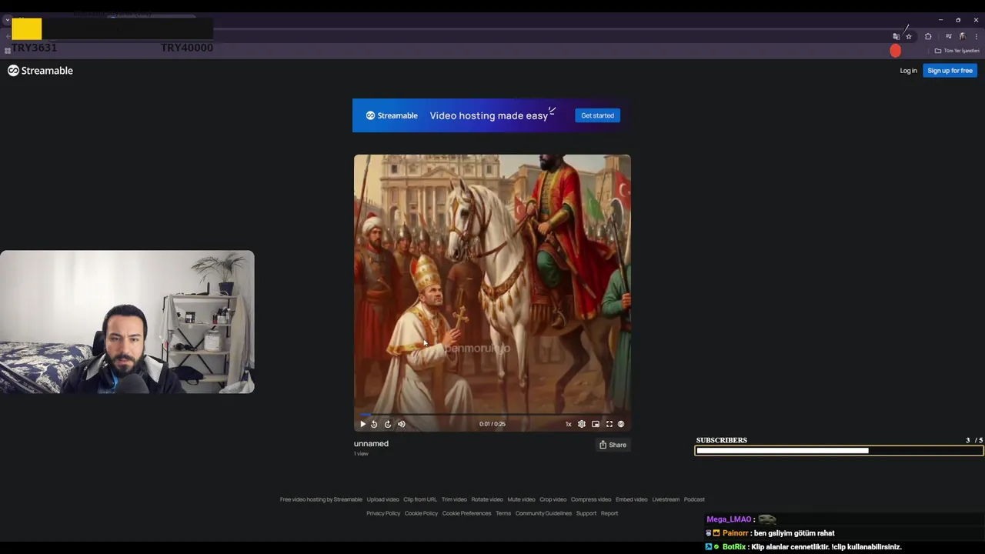The width and height of the screenshot is (985, 554).
Task: Open the Rotate video link
Action: [x=487, y=499]
